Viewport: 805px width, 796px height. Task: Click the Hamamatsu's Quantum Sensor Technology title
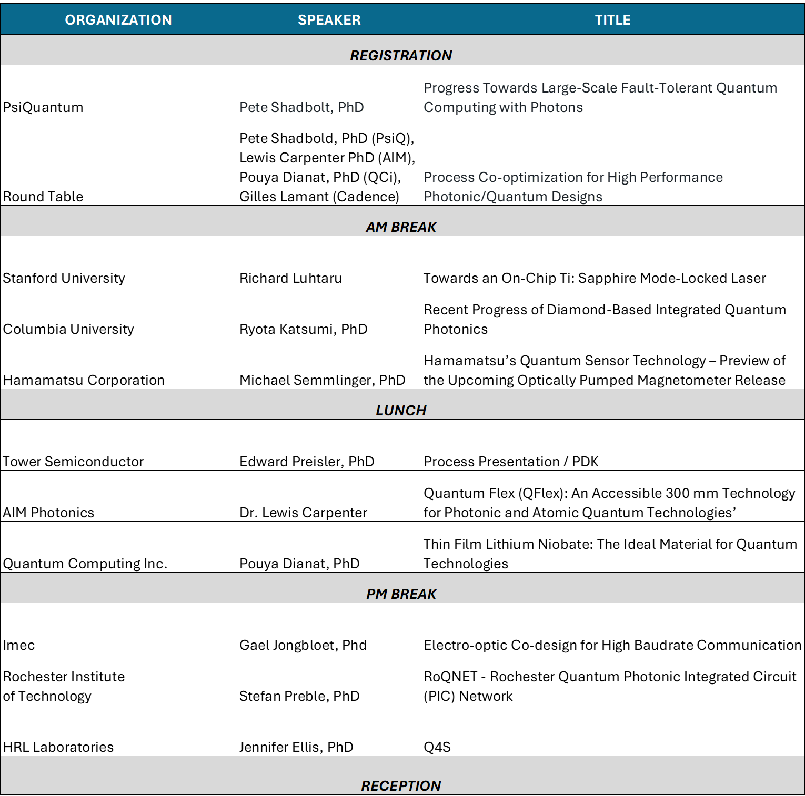tap(612, 363)
